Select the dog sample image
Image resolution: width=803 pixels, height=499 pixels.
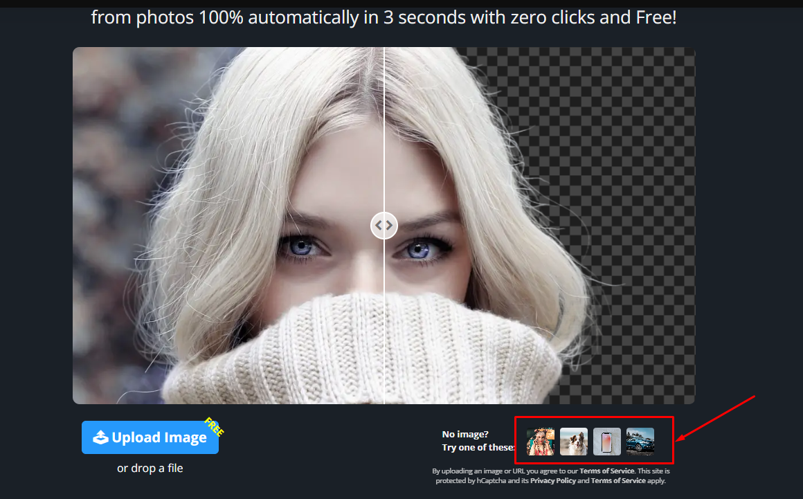pos(573,441)
